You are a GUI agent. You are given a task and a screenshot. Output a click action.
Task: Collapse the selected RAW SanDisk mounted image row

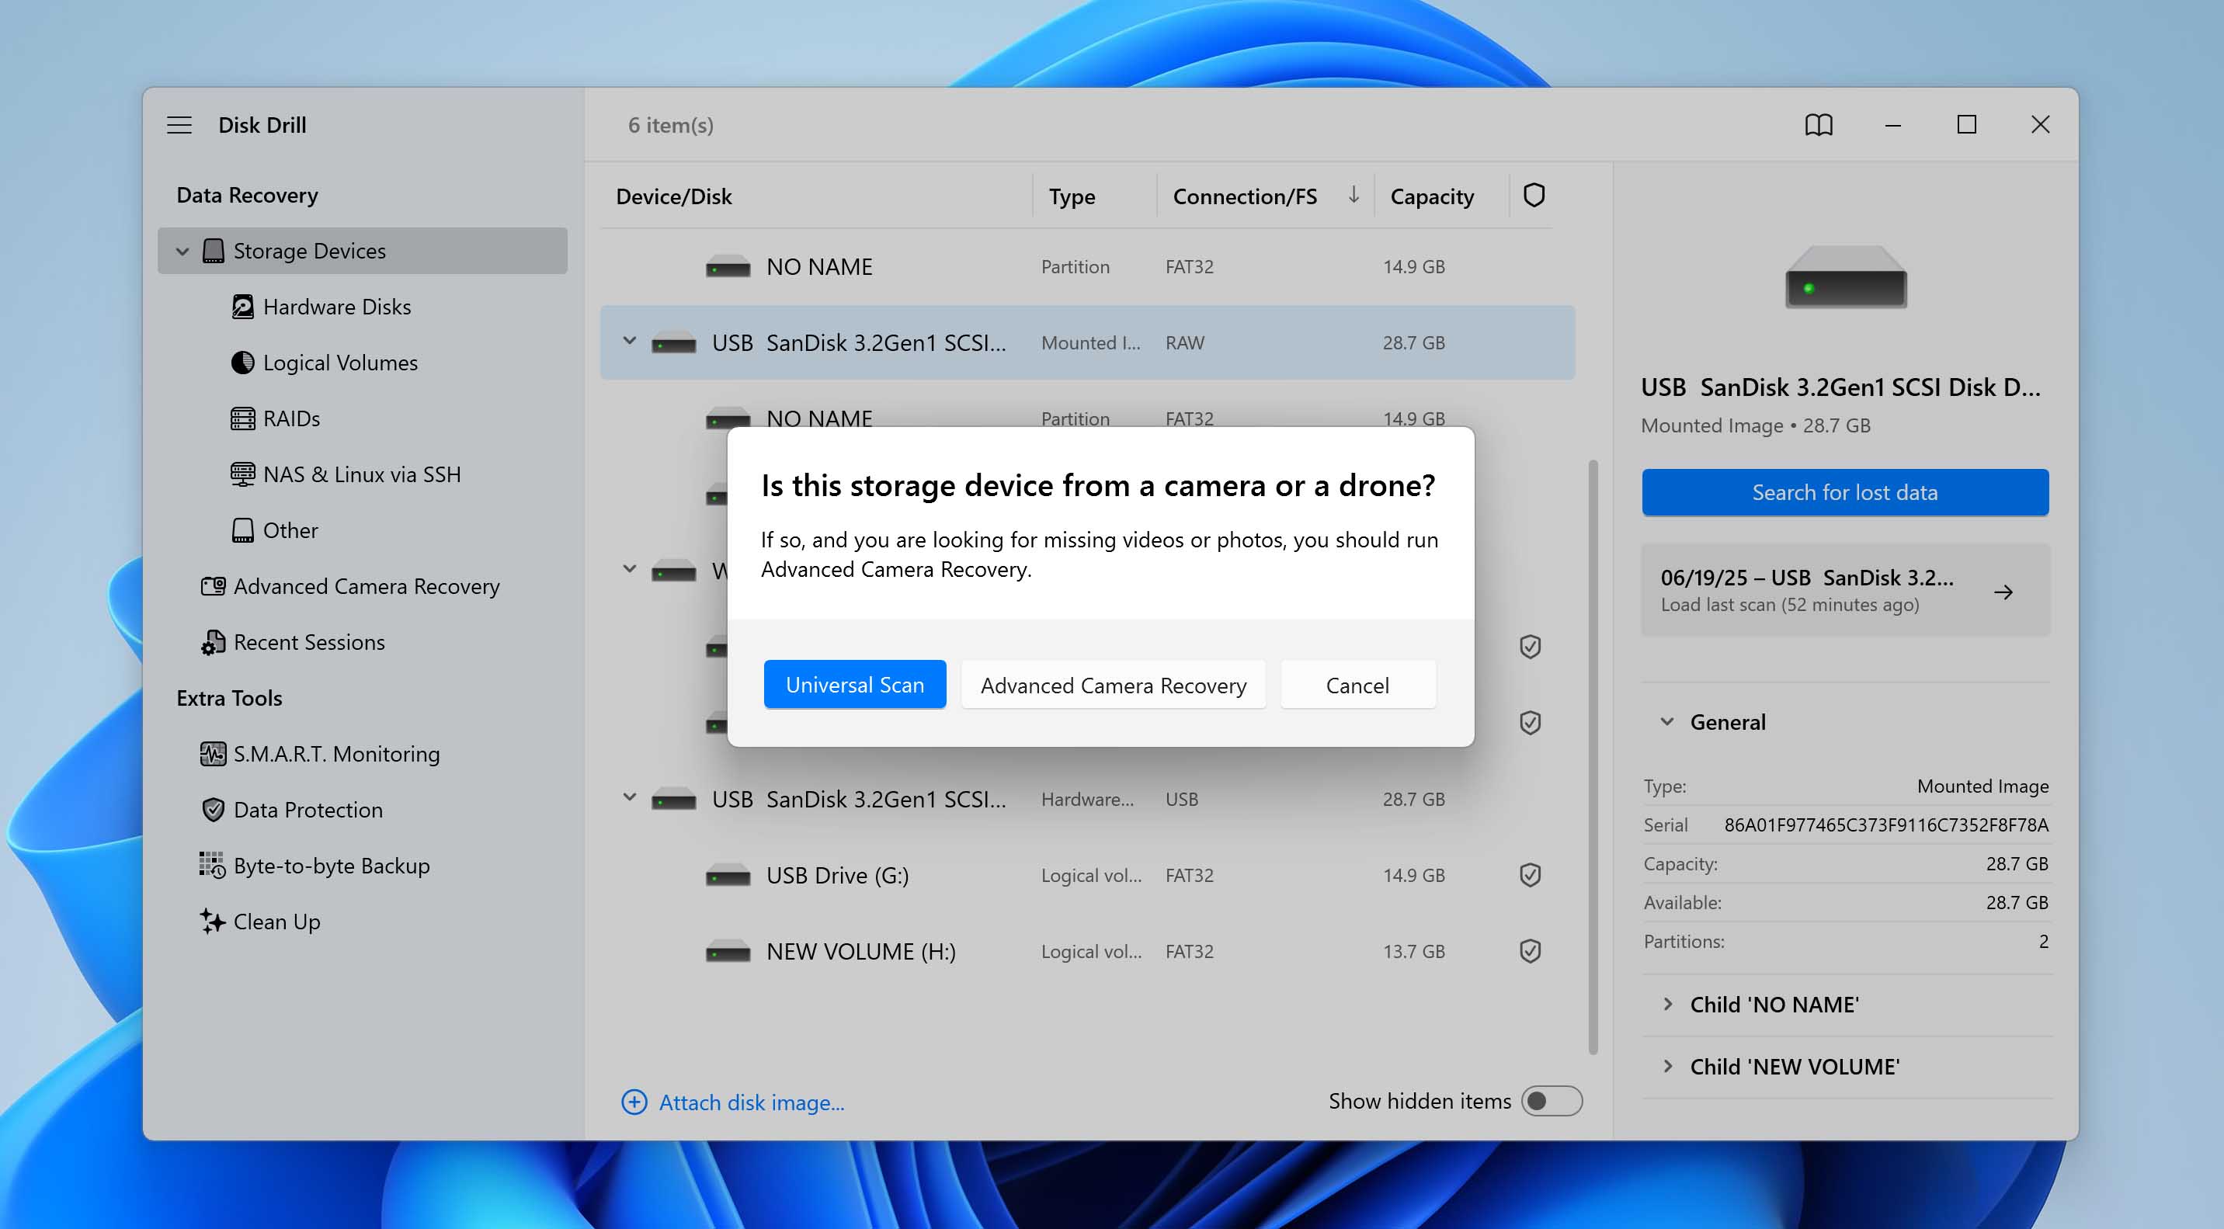click(630, 341)
